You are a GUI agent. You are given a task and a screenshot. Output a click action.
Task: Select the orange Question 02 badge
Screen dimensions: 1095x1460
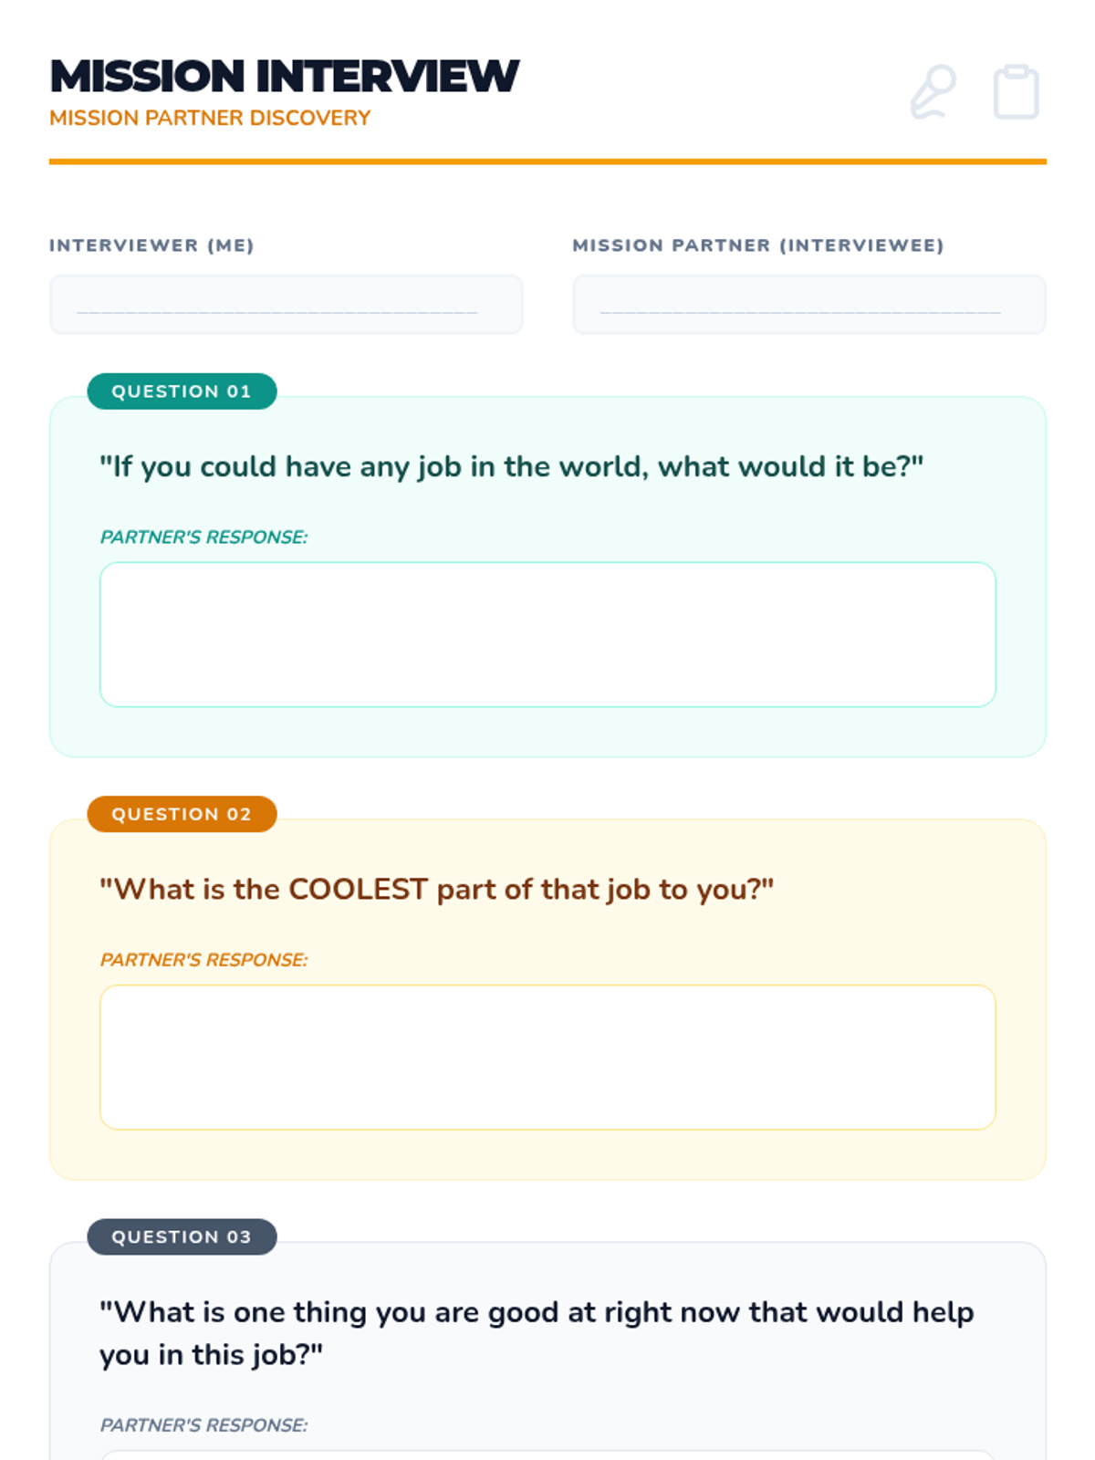182,814
